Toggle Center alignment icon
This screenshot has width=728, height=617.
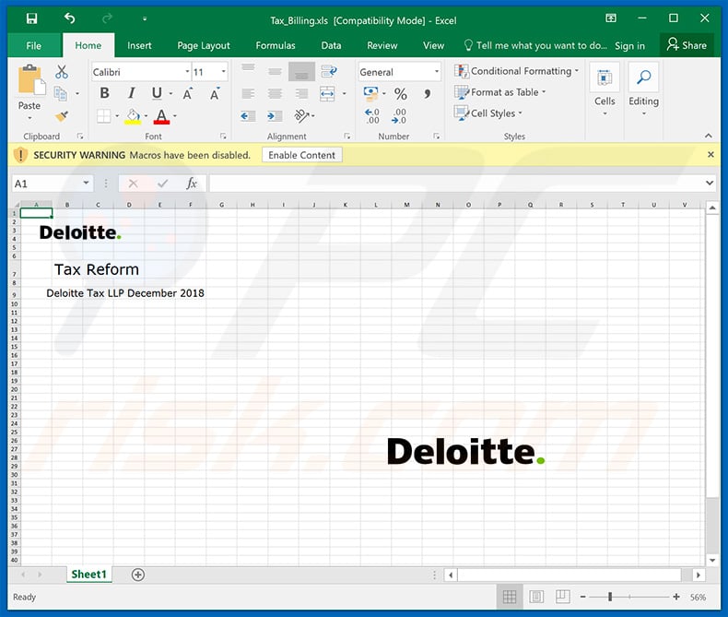[x=275, y=94]
